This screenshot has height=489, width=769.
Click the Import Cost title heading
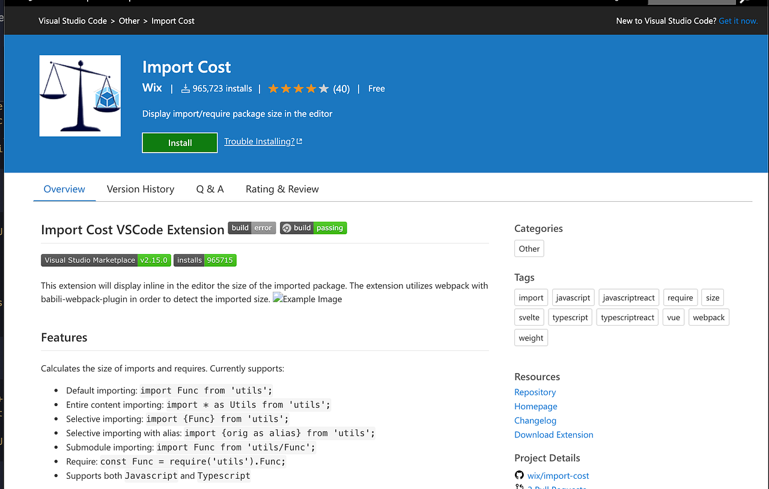pos(186,67)
